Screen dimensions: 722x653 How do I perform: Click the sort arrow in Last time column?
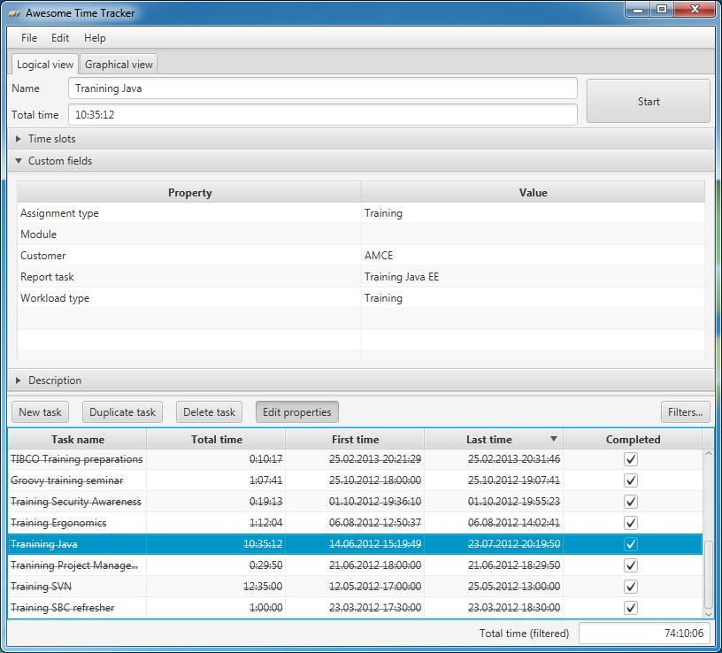tap(554, 439)
